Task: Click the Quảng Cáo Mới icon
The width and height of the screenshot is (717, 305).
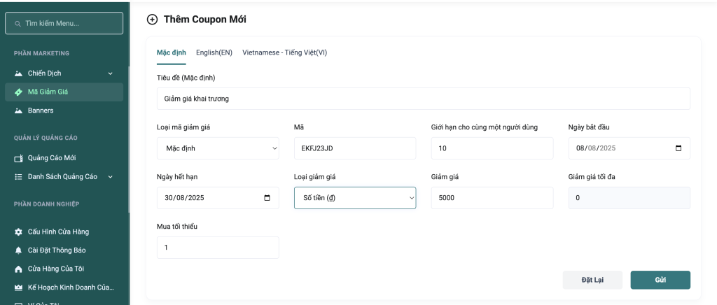Action: point(18,158)
